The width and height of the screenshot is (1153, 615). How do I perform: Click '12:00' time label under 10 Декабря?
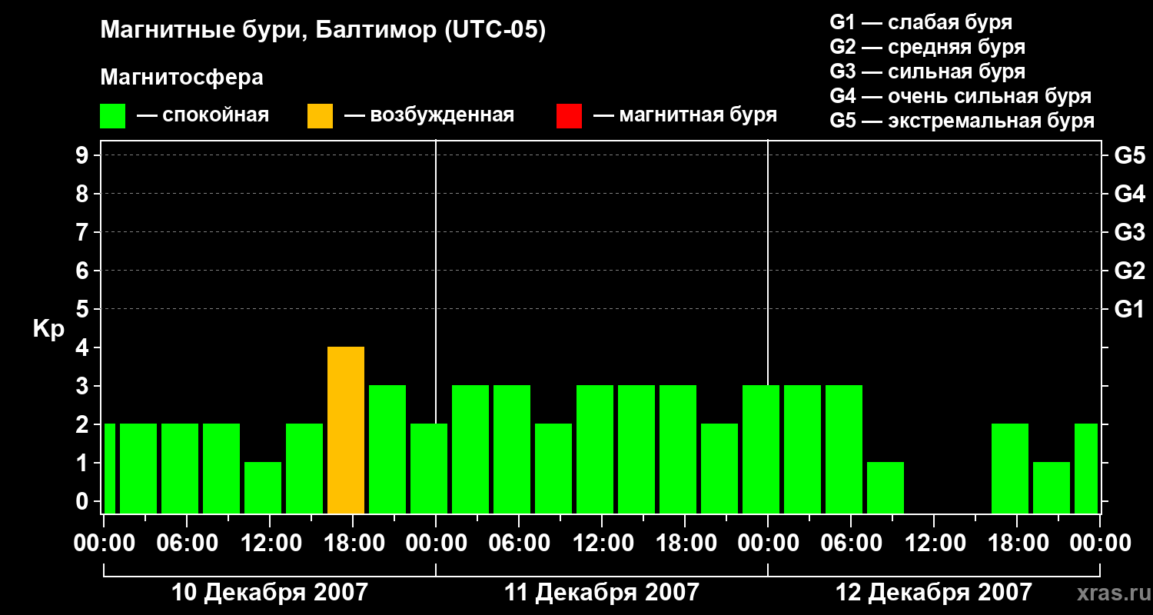(x=270, y=543)
